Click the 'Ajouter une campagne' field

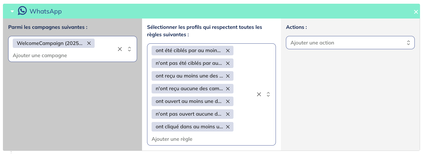pyautogui.click(x=40, y=55)
